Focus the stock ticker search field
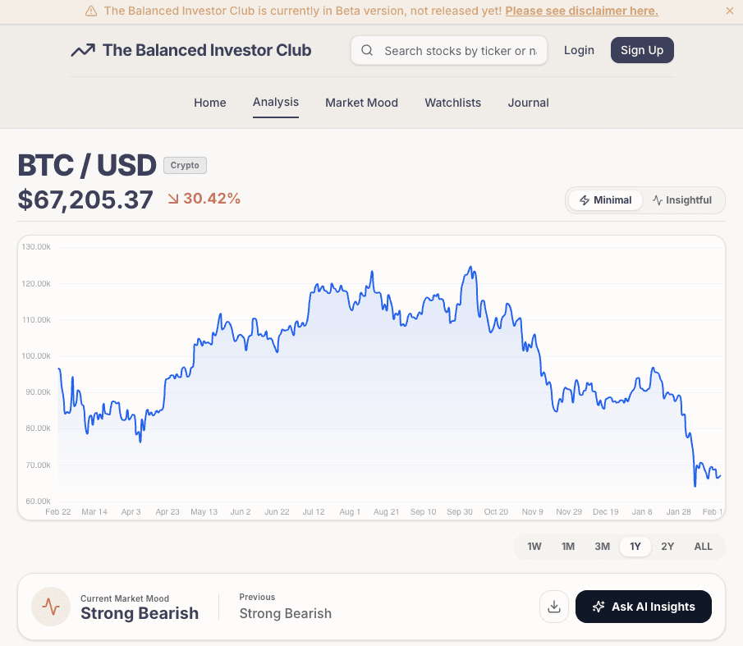The width and height of the screenshot is (743, 646). (460, 51)
